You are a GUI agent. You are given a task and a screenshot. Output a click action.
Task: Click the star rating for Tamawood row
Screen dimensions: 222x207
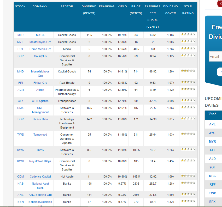[x=188, y=134]
